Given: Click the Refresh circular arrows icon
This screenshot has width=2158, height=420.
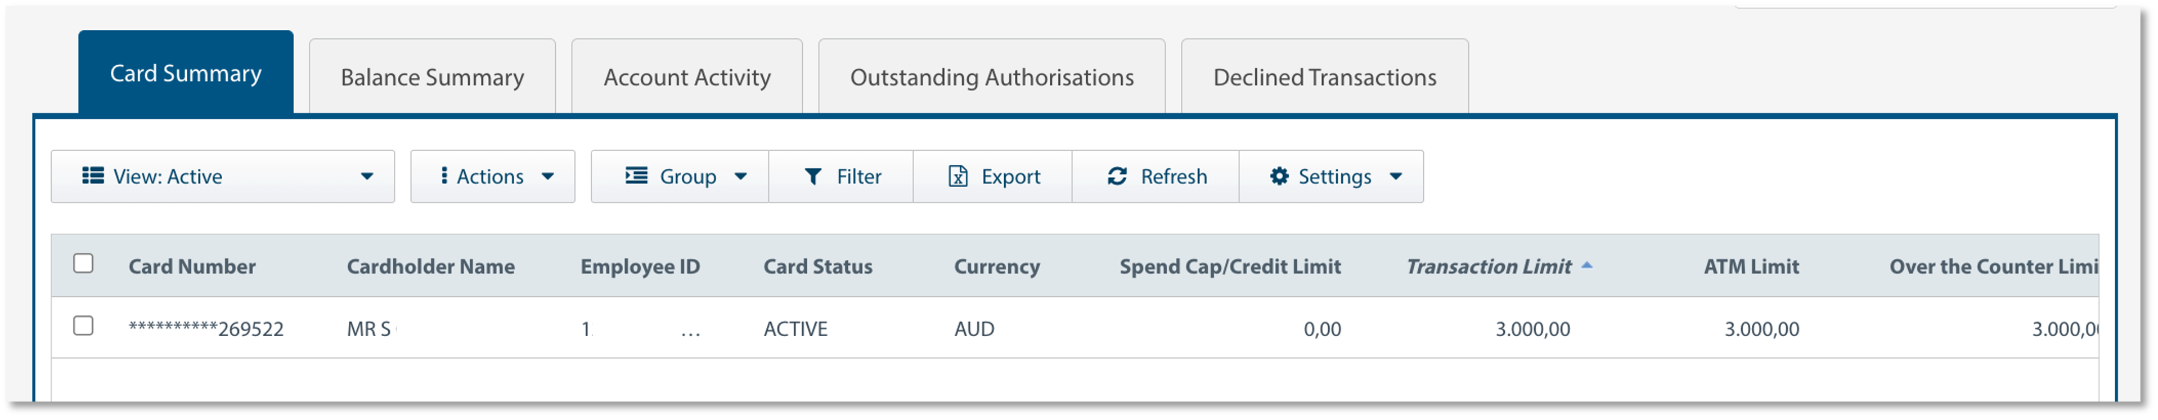Looking at the screenshot, I should pyautogui.click(x=1117, y=175).
